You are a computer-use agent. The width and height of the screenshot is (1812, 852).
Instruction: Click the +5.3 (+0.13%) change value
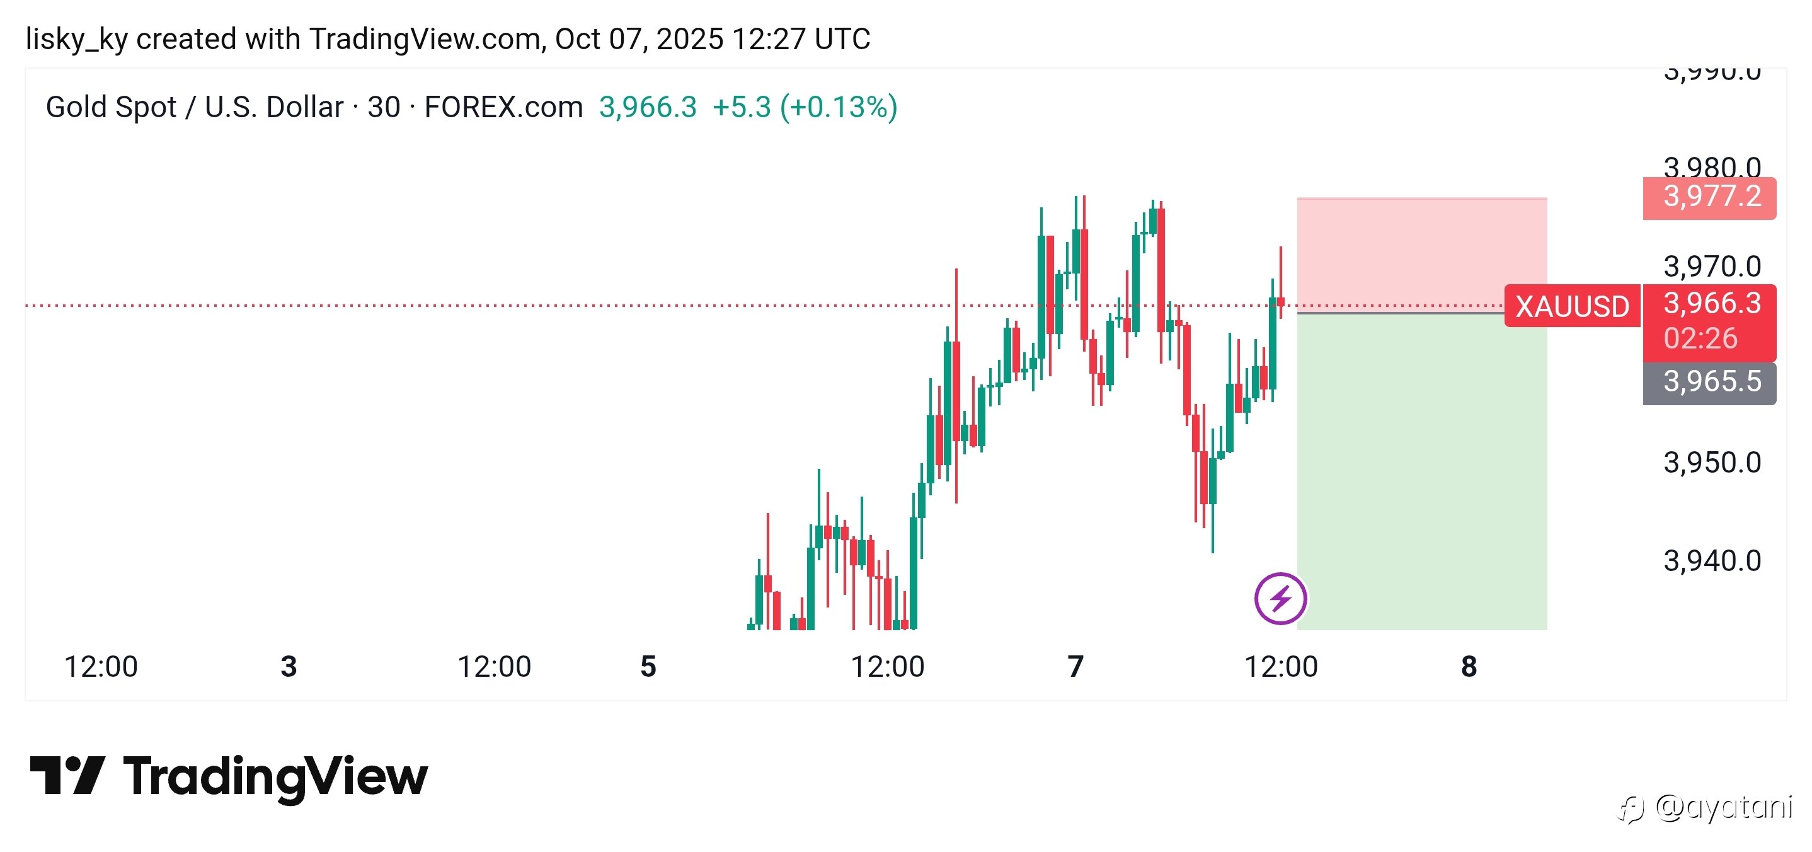pyautogui.click(x=805, y=108)
